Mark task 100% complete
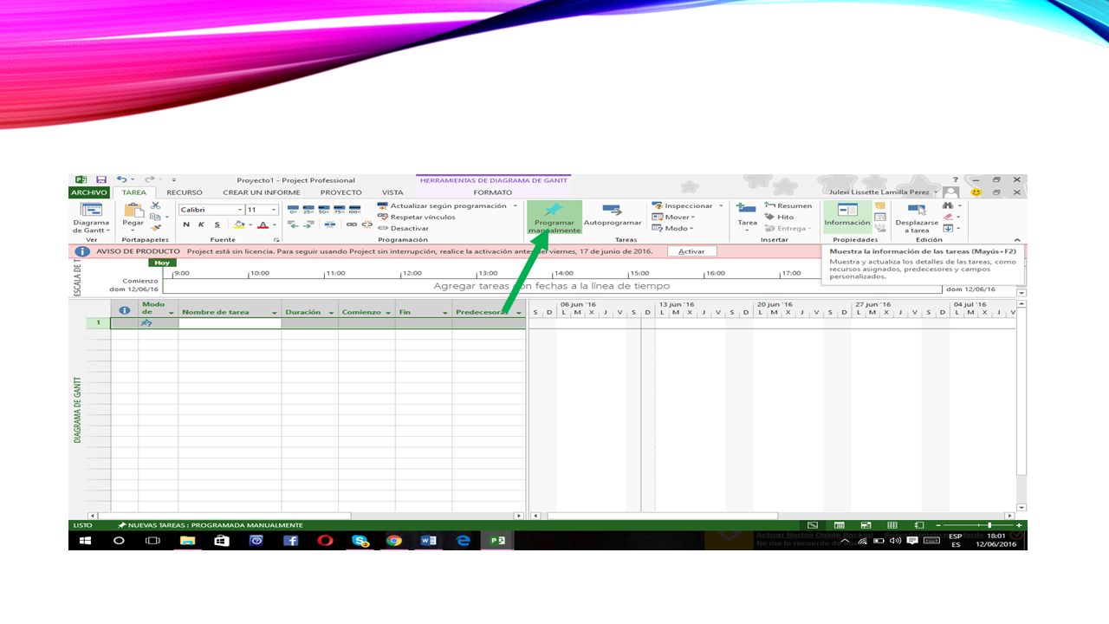Screen dimensions: 1109x624 (354, 209)
